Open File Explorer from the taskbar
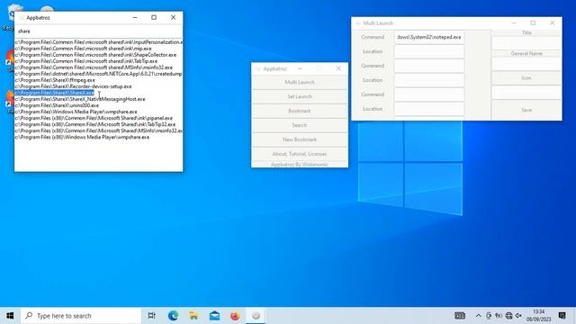This screenshot has width=576, height=324. pyautogui.click(x=193, y=316)
